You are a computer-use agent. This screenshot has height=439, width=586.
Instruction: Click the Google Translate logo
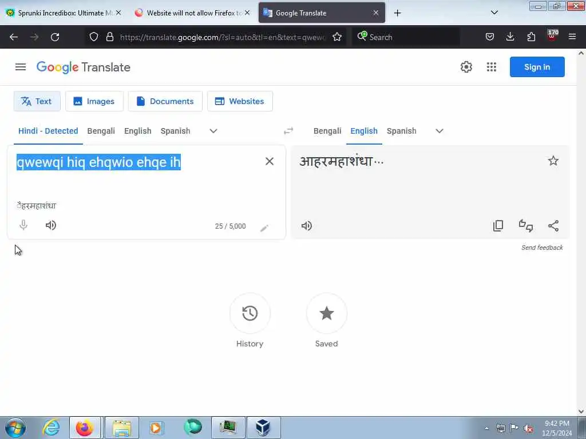pyautogui.click(x=84, y=67)
